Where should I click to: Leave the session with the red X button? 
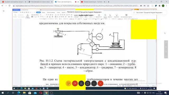tap(100, 83)
